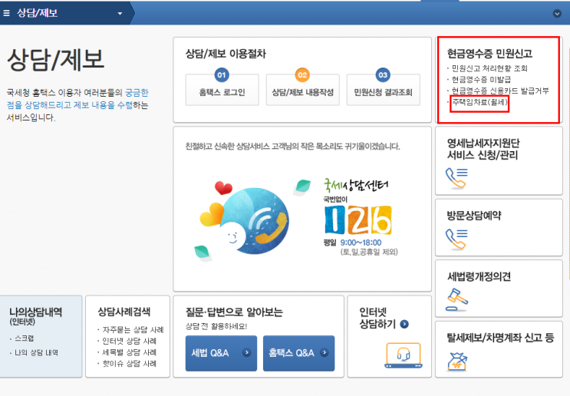Click arrow icon beside 인터넷 상담하기
The height and width of the screenshot is (396, 570).
[x=404, y=324]
